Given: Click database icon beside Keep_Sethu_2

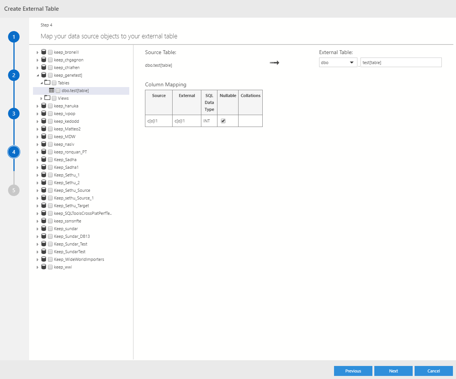Looking at the screenshot, I should pos(44,182).
